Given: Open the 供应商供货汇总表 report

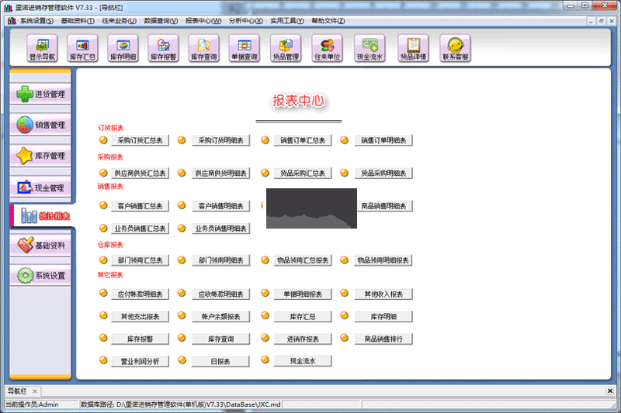Looking at the screenshot, I should point(141,173).
